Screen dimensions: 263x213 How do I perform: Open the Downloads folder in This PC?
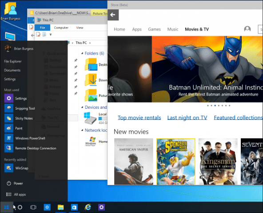click(91, 80)
